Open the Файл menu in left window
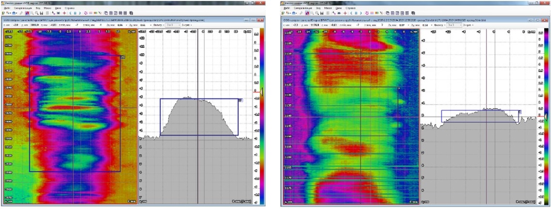551x209 pixels. 7,8
